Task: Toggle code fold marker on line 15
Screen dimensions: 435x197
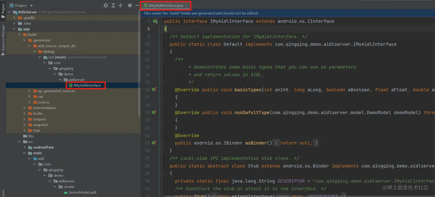Action: (162, 82)
